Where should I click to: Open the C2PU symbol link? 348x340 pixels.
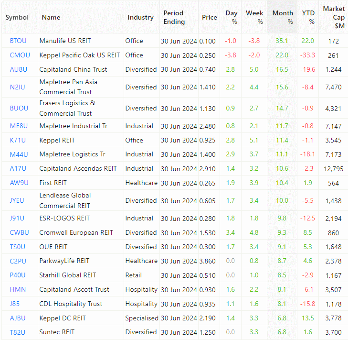pyautogui.click(x=18, y=261)
